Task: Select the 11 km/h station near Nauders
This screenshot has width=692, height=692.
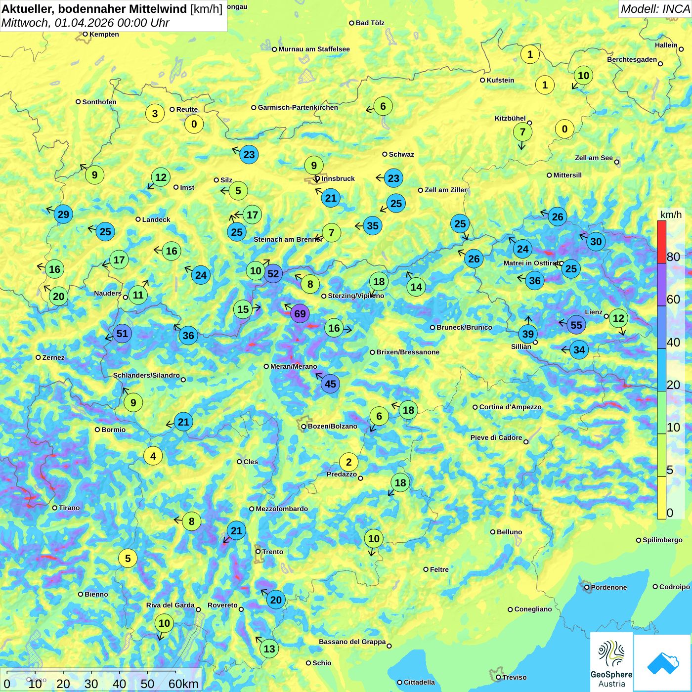Action: tap(138, 295)
